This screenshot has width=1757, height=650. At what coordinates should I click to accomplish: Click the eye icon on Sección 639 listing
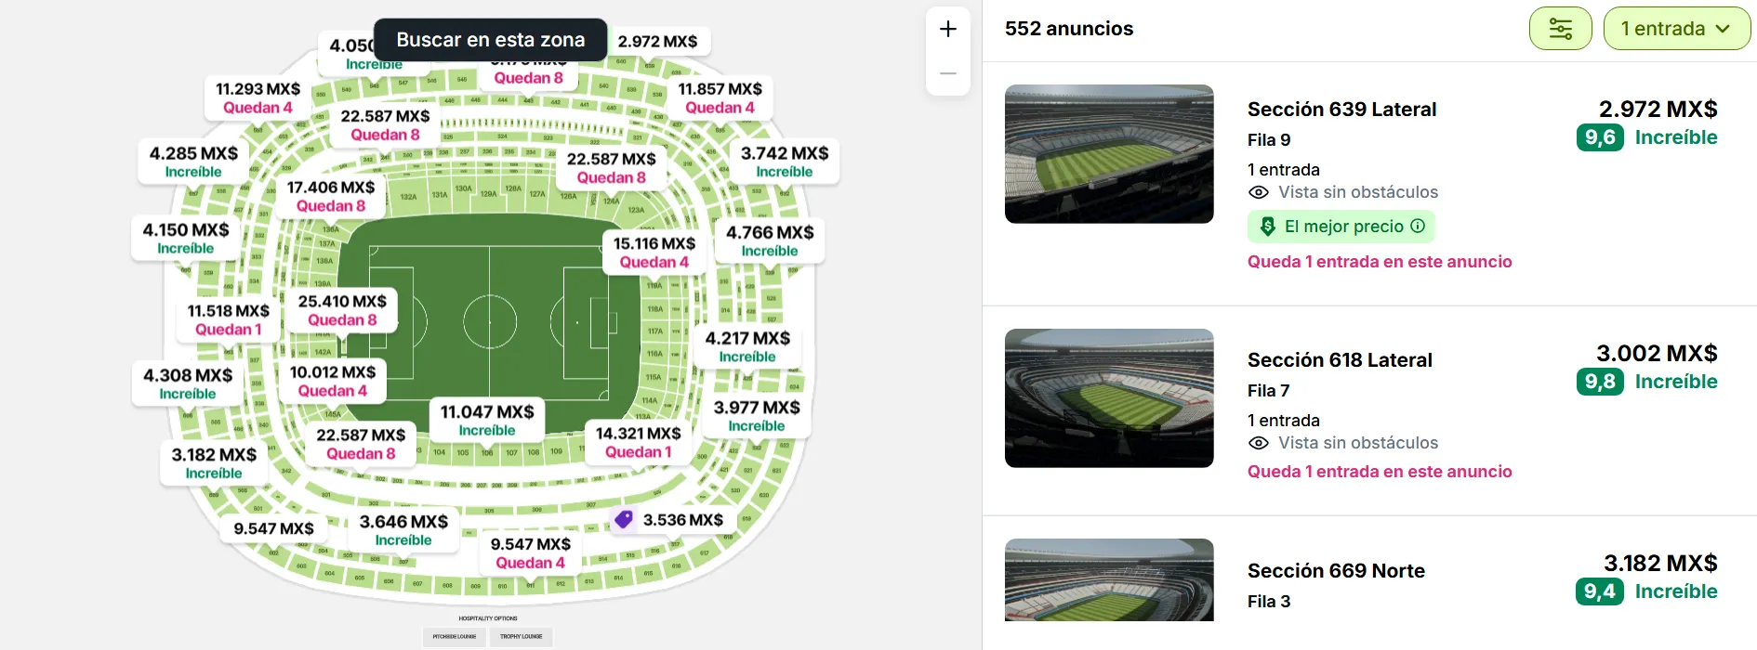[1260, 192]
